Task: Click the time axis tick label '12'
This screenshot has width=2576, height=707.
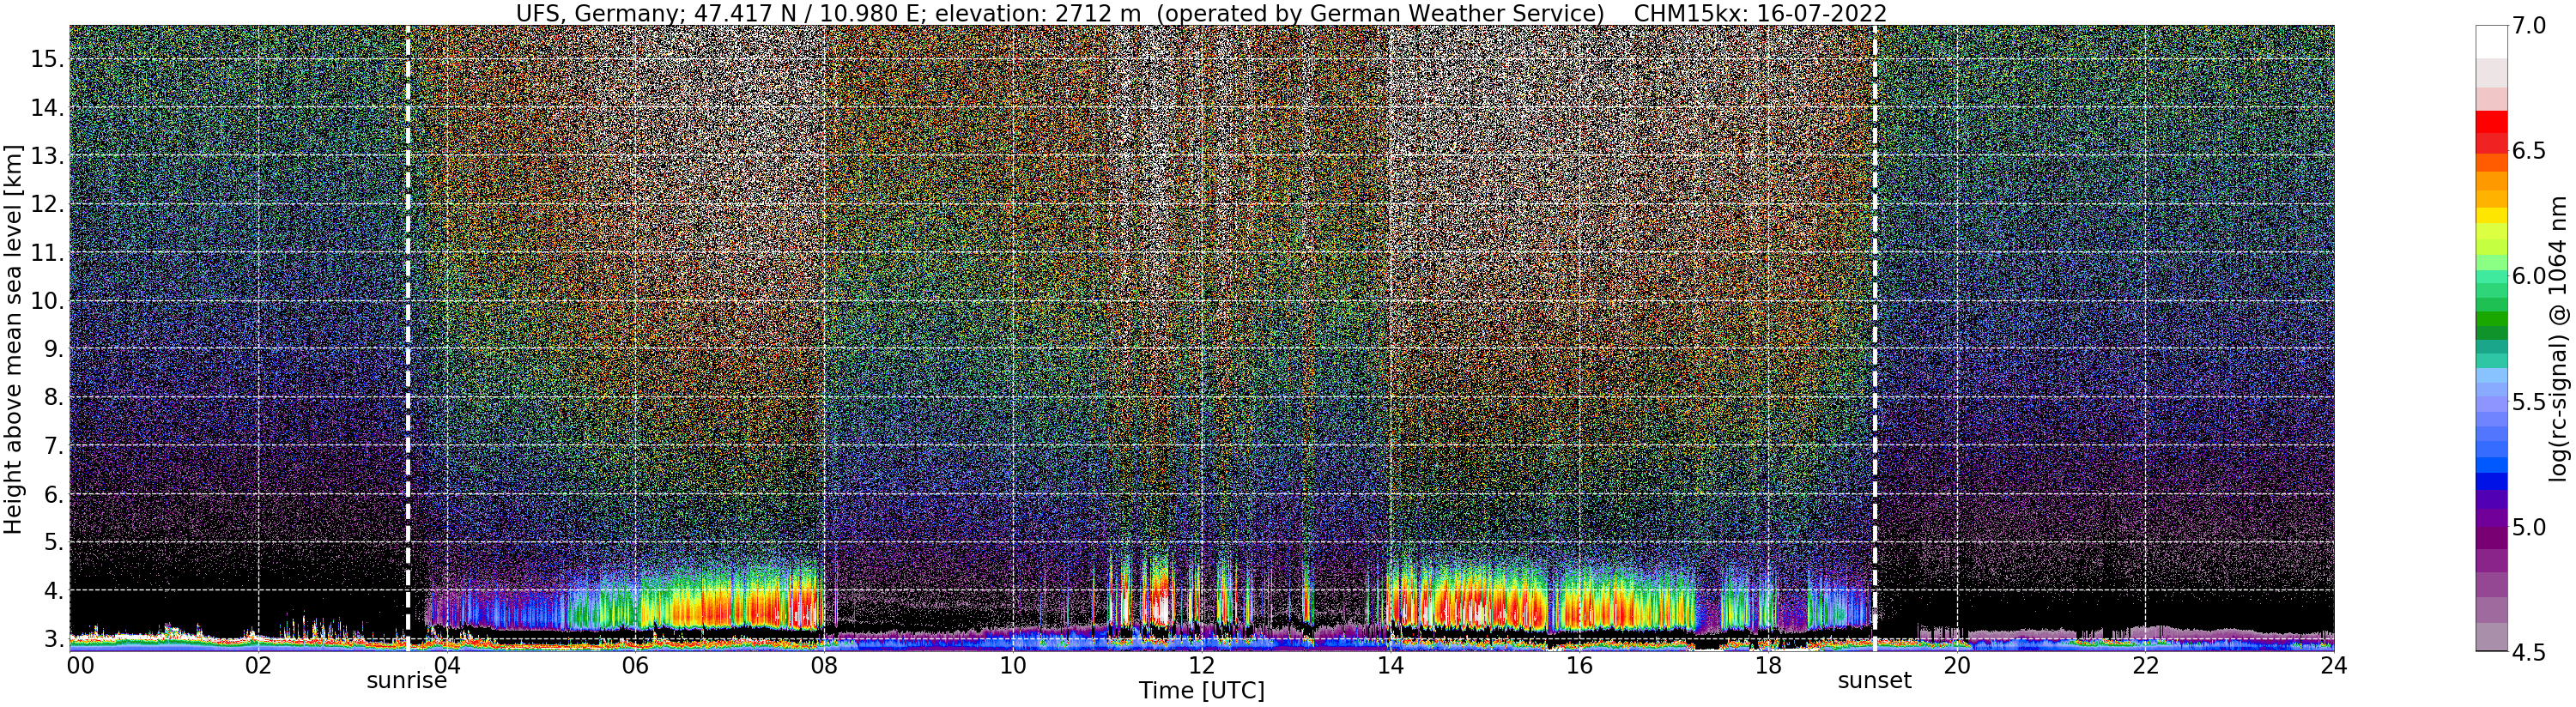Action: pos(1201,665)
